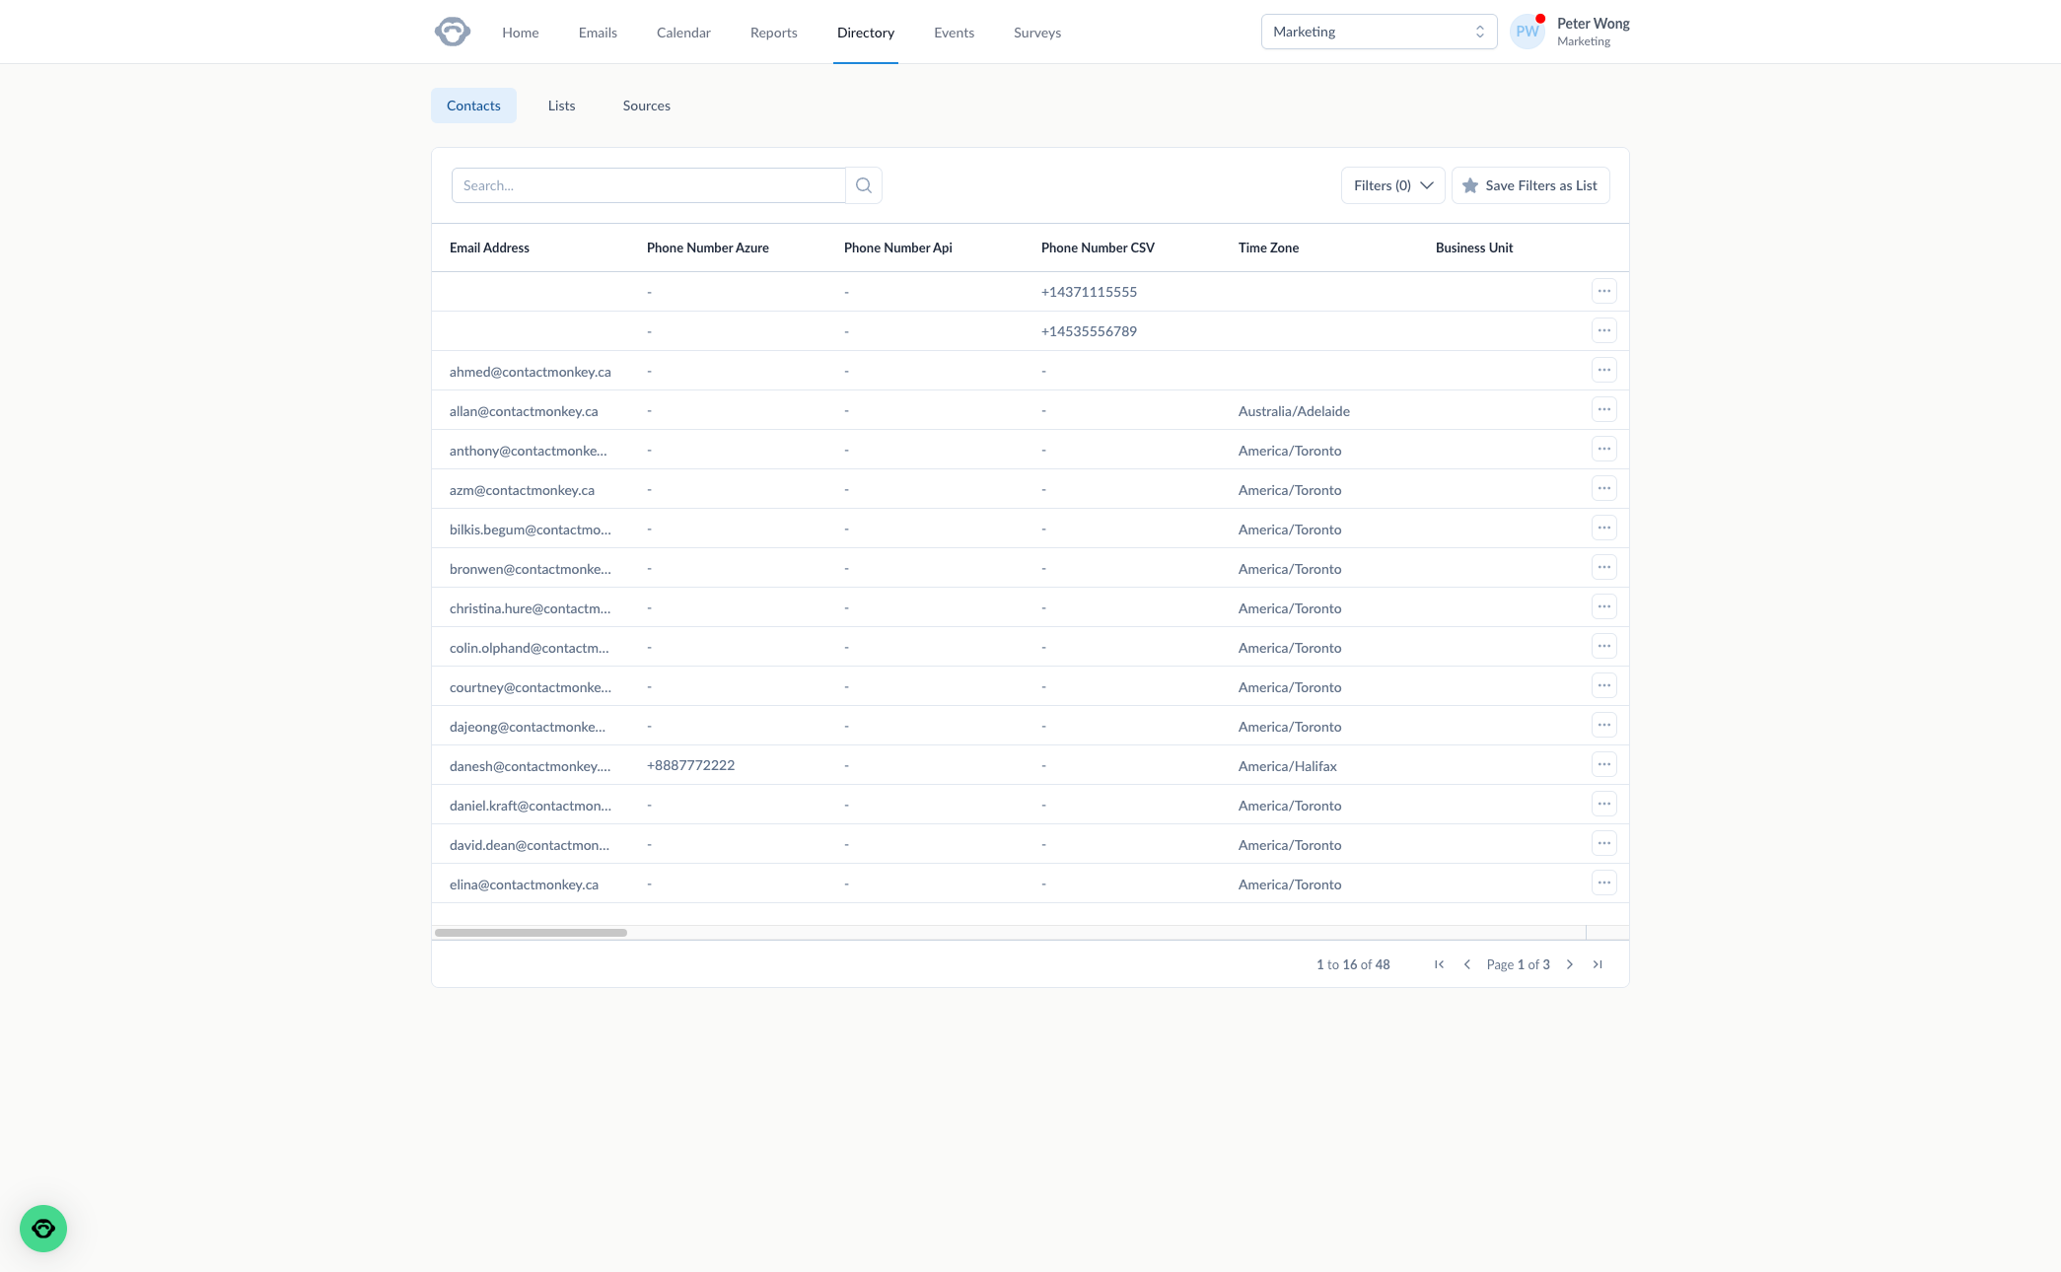Click Save Filters as List button
The image size is (2061, 1272).
coord(1529,185)
